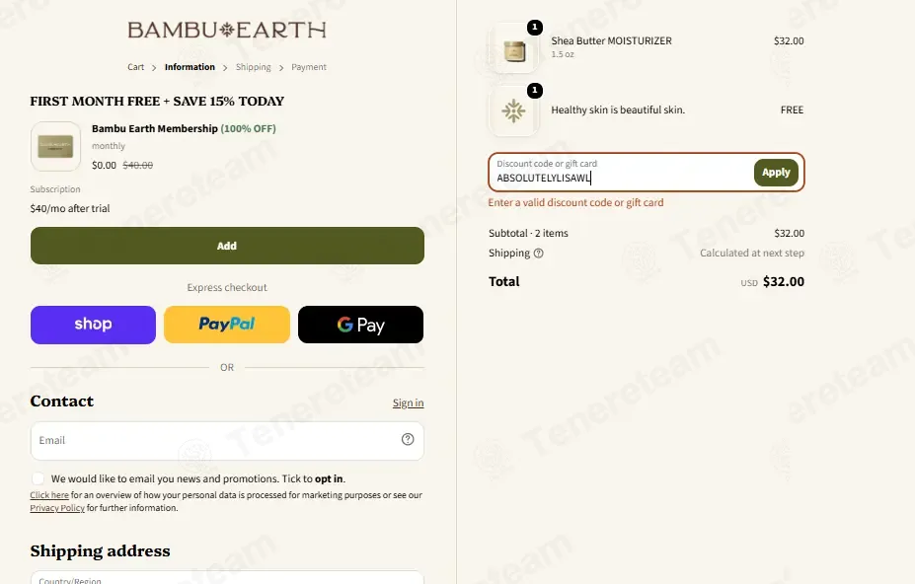This screenshot has height=584, width=915.
Task: Open the Privacy Policy link
Action: click(x=57, y=508)
